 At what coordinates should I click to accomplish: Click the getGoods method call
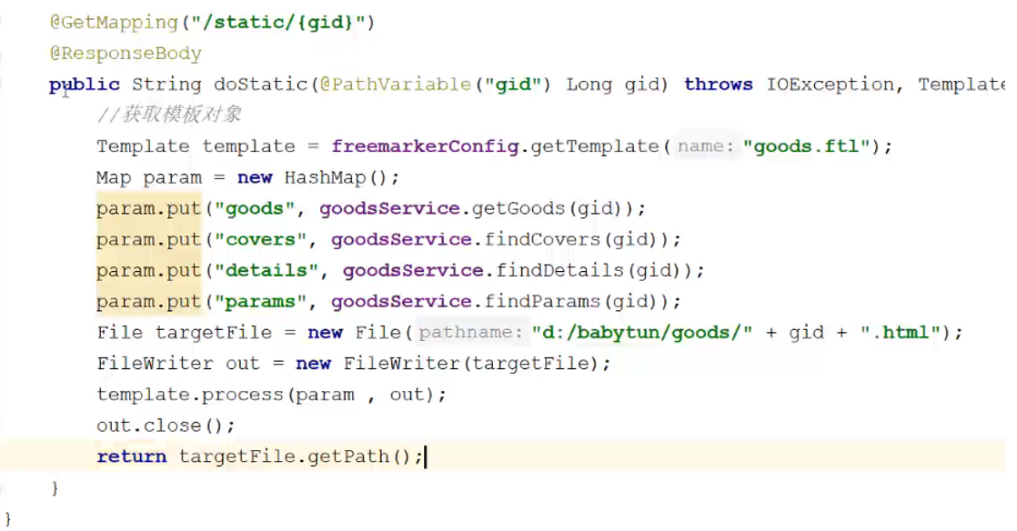519,209
